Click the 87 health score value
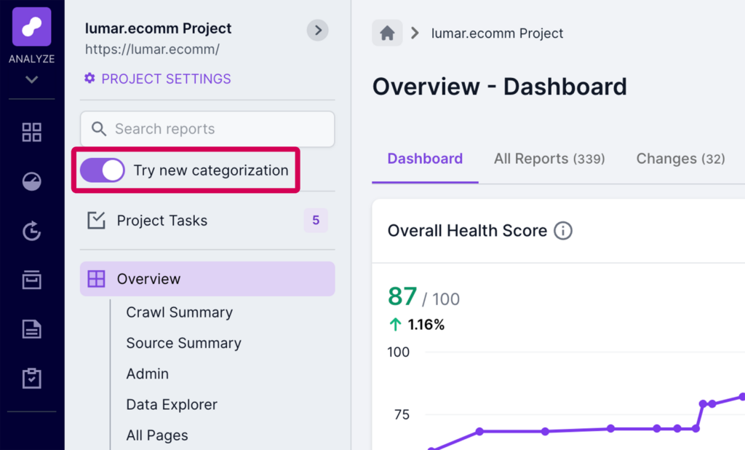This screenshot has width=745, height=450. pos(402,296)
